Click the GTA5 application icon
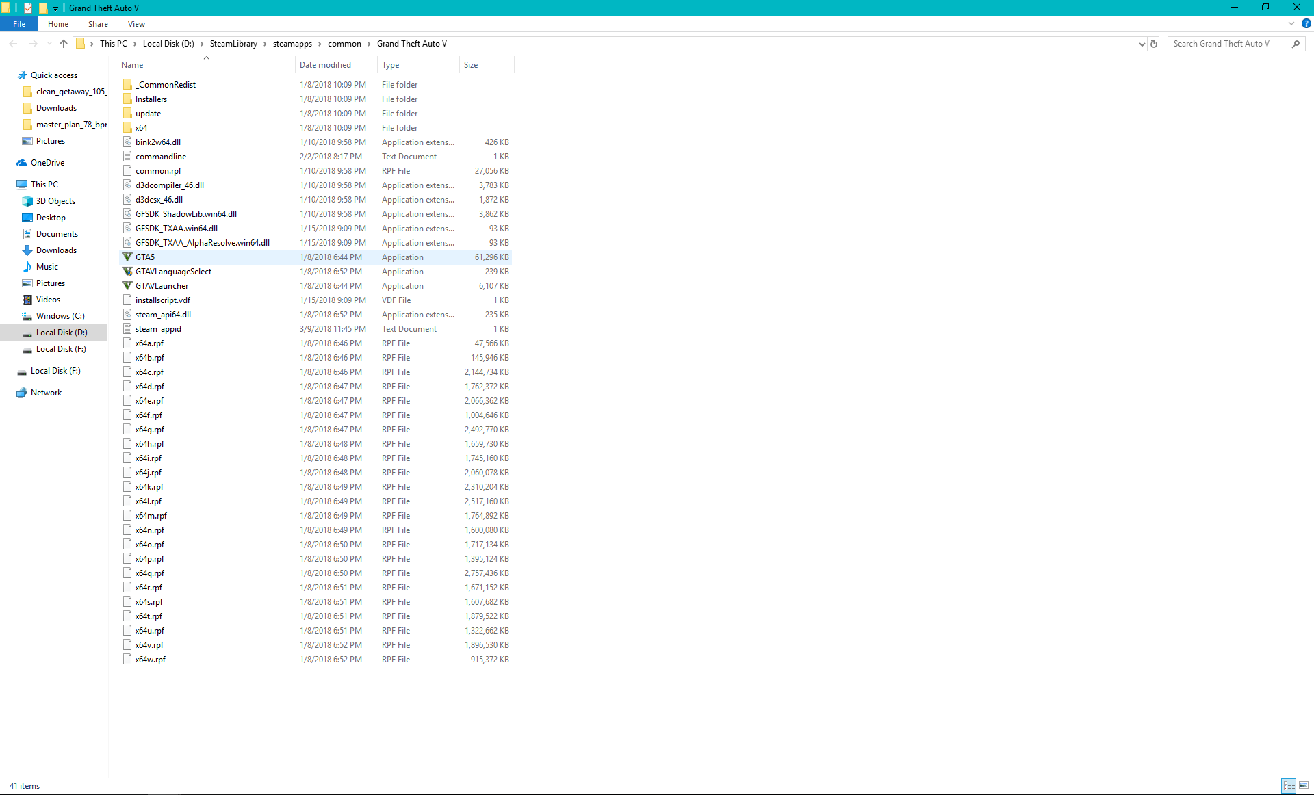The width and height of the screenshot is (1314, 795). (127, 257)
